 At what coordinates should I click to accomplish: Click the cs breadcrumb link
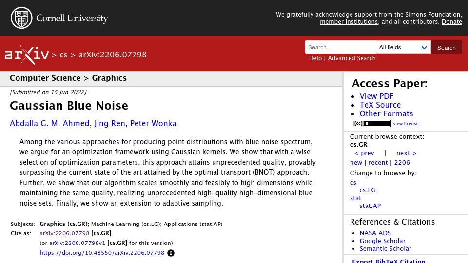pos(63,55)
